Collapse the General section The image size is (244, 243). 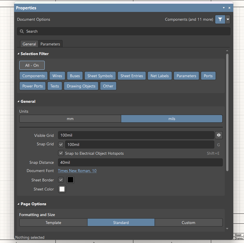tap(18, 101)
